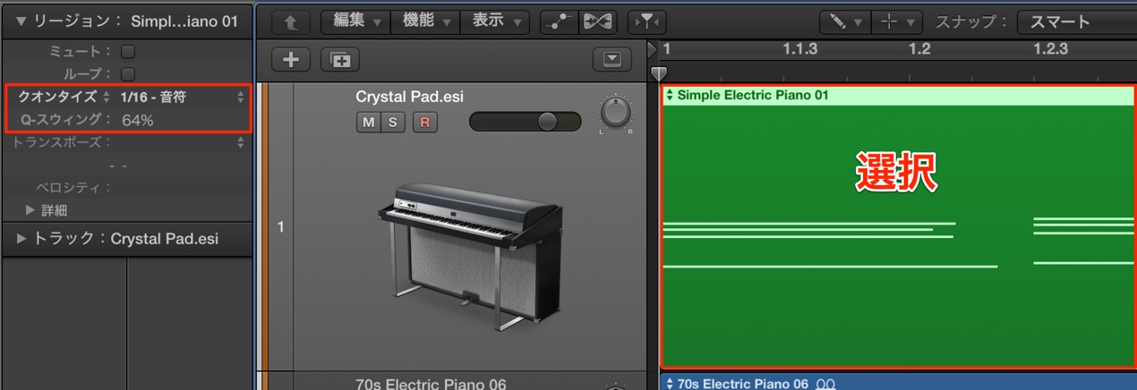Select the pencil left-click tool menu
The image size is (1137, 390).
pos(843,21)
